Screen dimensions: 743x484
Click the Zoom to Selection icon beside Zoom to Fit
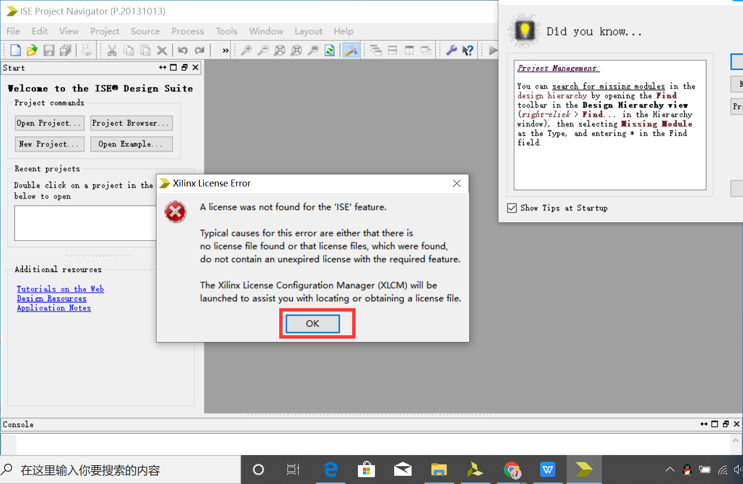pyautogui.click(x=296, y=50)
